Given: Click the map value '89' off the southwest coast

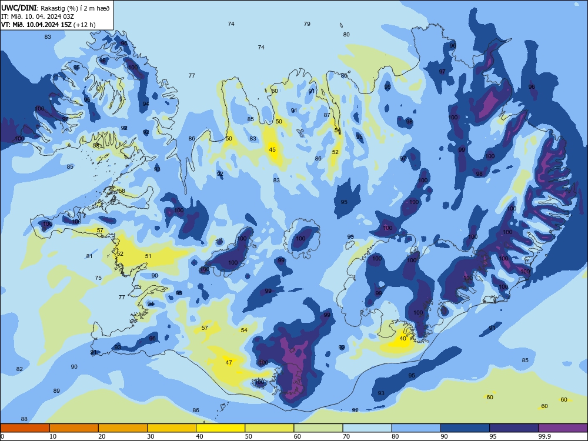Looking at the screenshot, I should 56,391.
